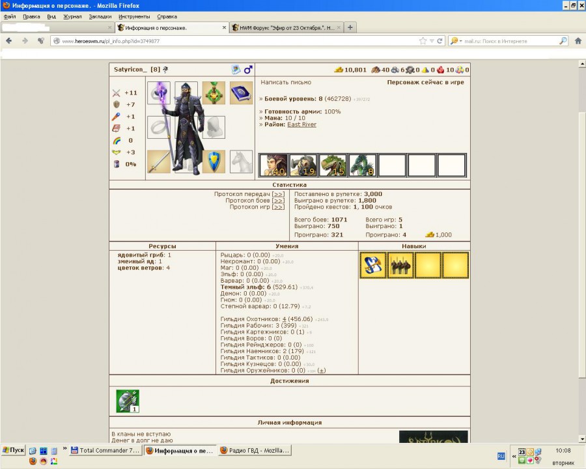Open the Вид menu
The width and height of the screenshot is (586, 469).
point(51,16)
